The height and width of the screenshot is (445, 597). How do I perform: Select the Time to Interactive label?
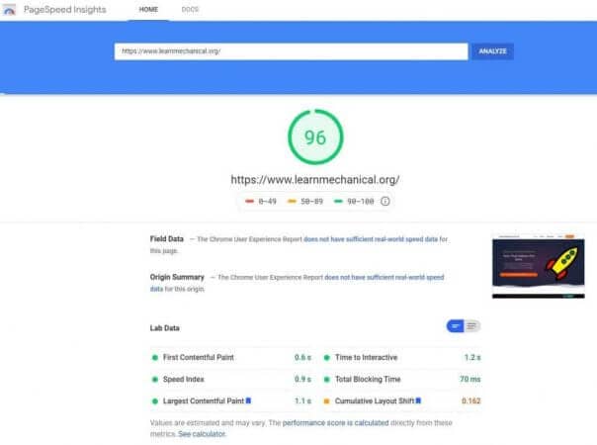tap(367, 357)
